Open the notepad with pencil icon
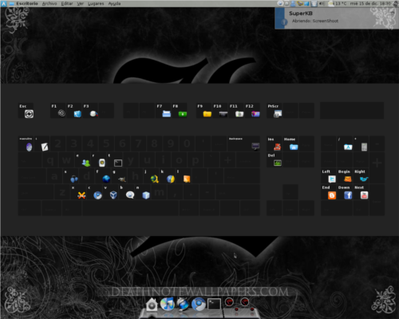 point(45,147)
